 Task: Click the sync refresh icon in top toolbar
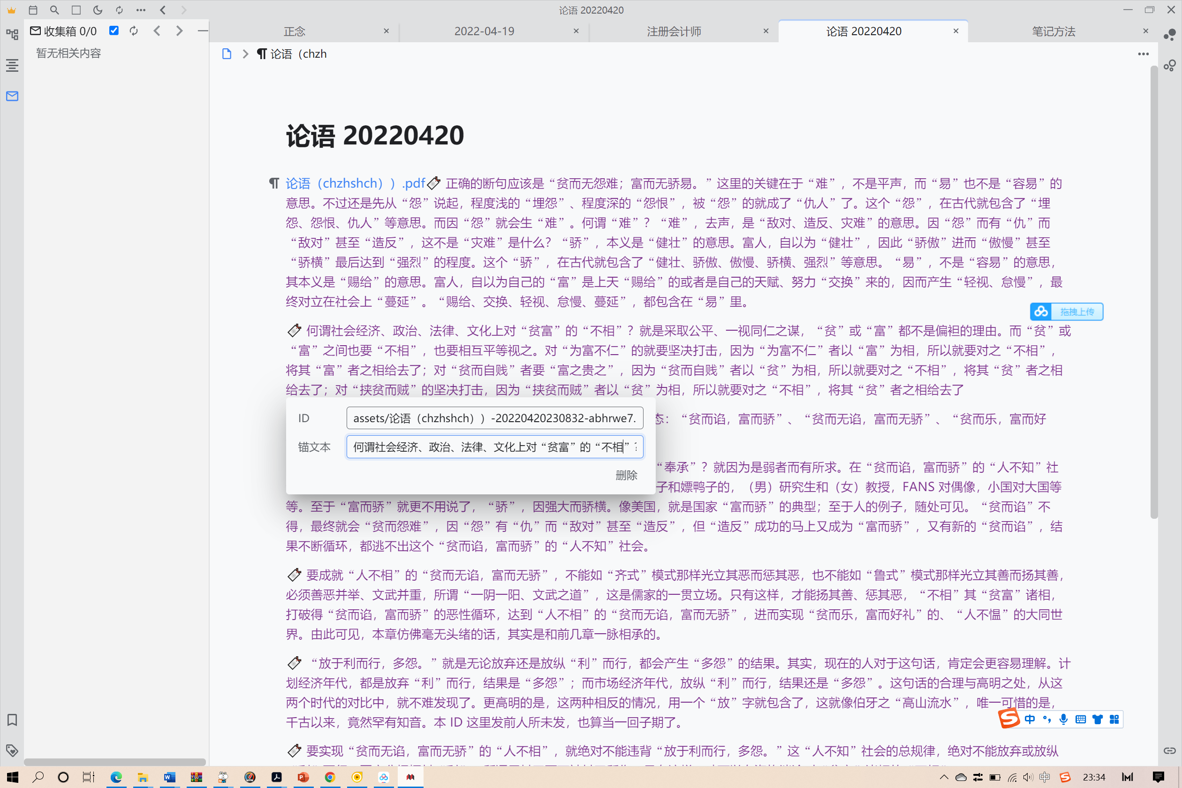(x=119, y=10)
